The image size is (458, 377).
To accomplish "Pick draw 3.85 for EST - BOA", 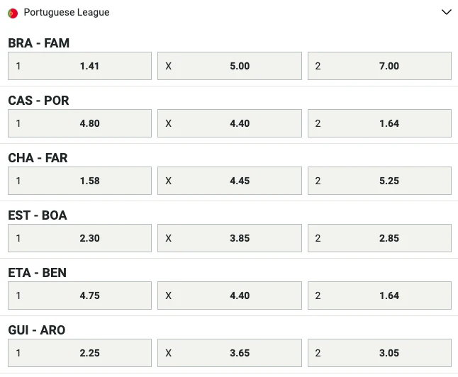I will point(229,238).
